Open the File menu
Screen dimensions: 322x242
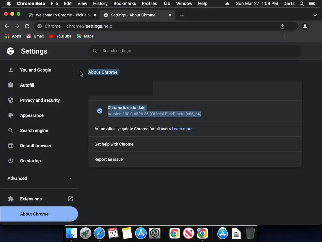[x=54, y=3]
